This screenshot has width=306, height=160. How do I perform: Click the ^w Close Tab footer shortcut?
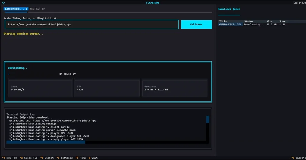pyautogui.click(x=28, y=158)
